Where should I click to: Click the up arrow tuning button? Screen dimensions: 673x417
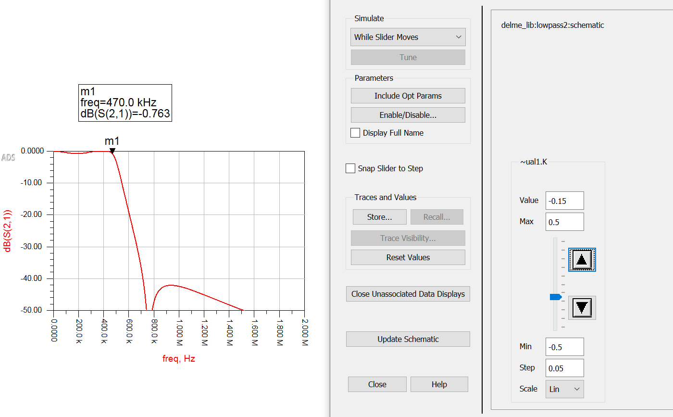582,260
